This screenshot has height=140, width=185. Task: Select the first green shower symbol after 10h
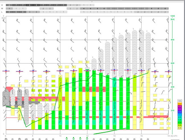coord(67,139)
